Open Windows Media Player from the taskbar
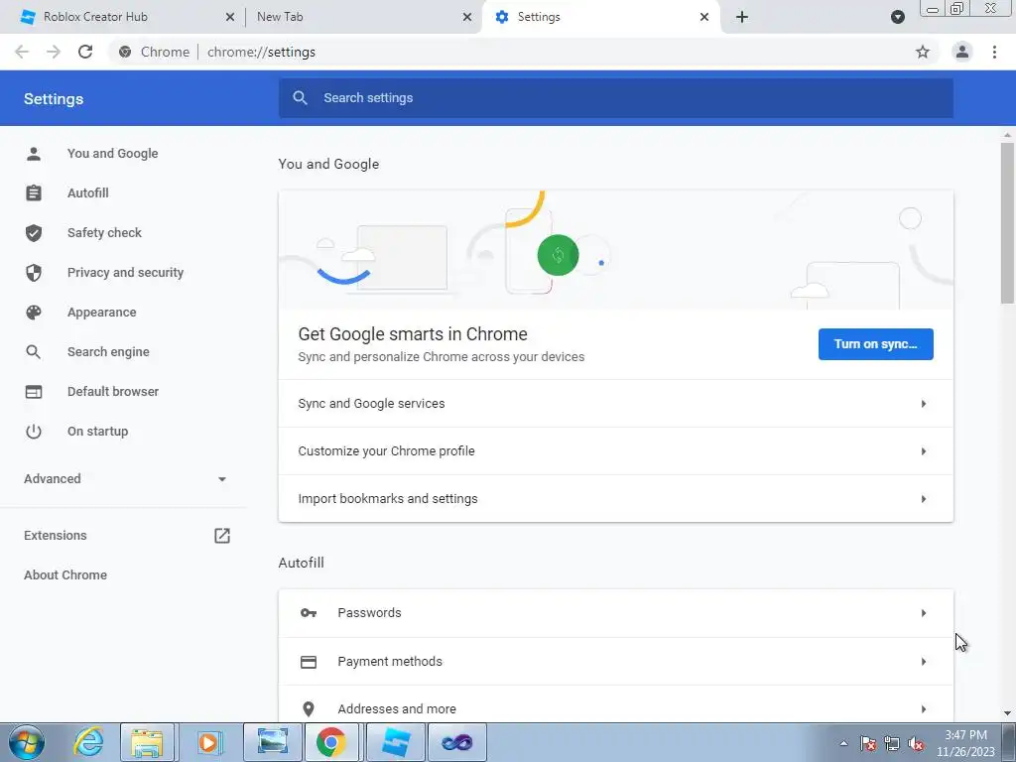The height and width of the screenshot is (762, 1016). coord(208,742)
